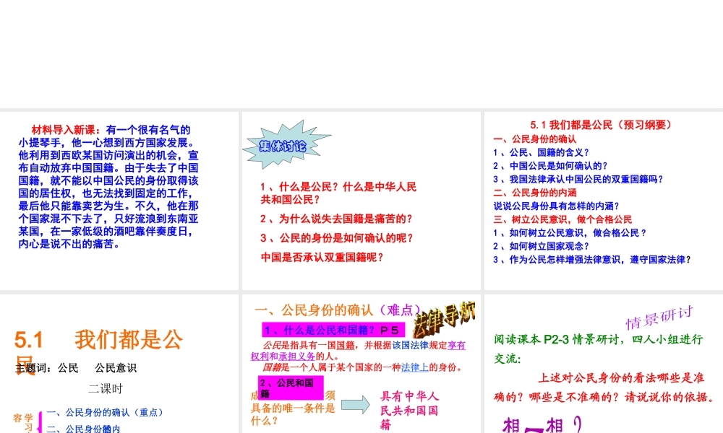723x433 pixels.
Task: Click the magenta 公民和国籍 label box
Action: coord(291,388)
